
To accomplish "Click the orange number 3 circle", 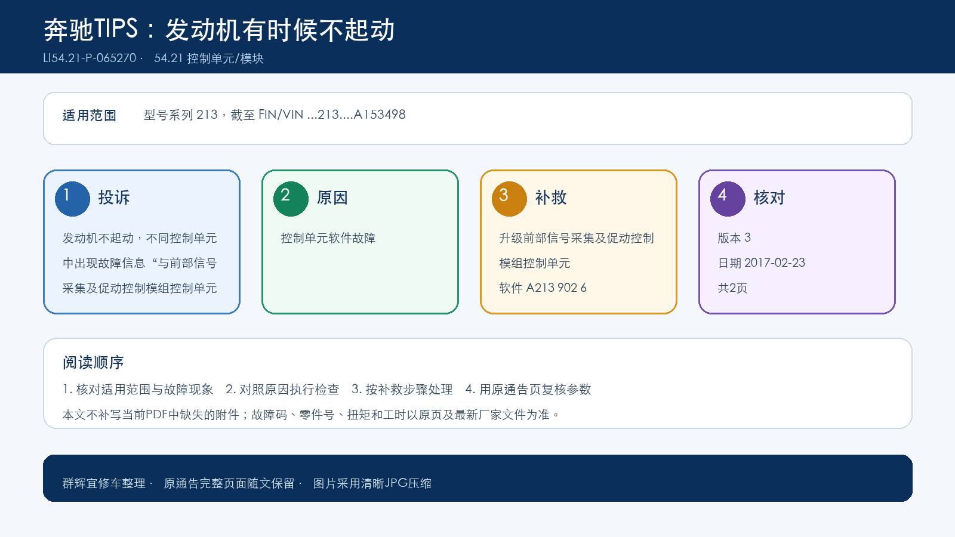I will 509,199.
